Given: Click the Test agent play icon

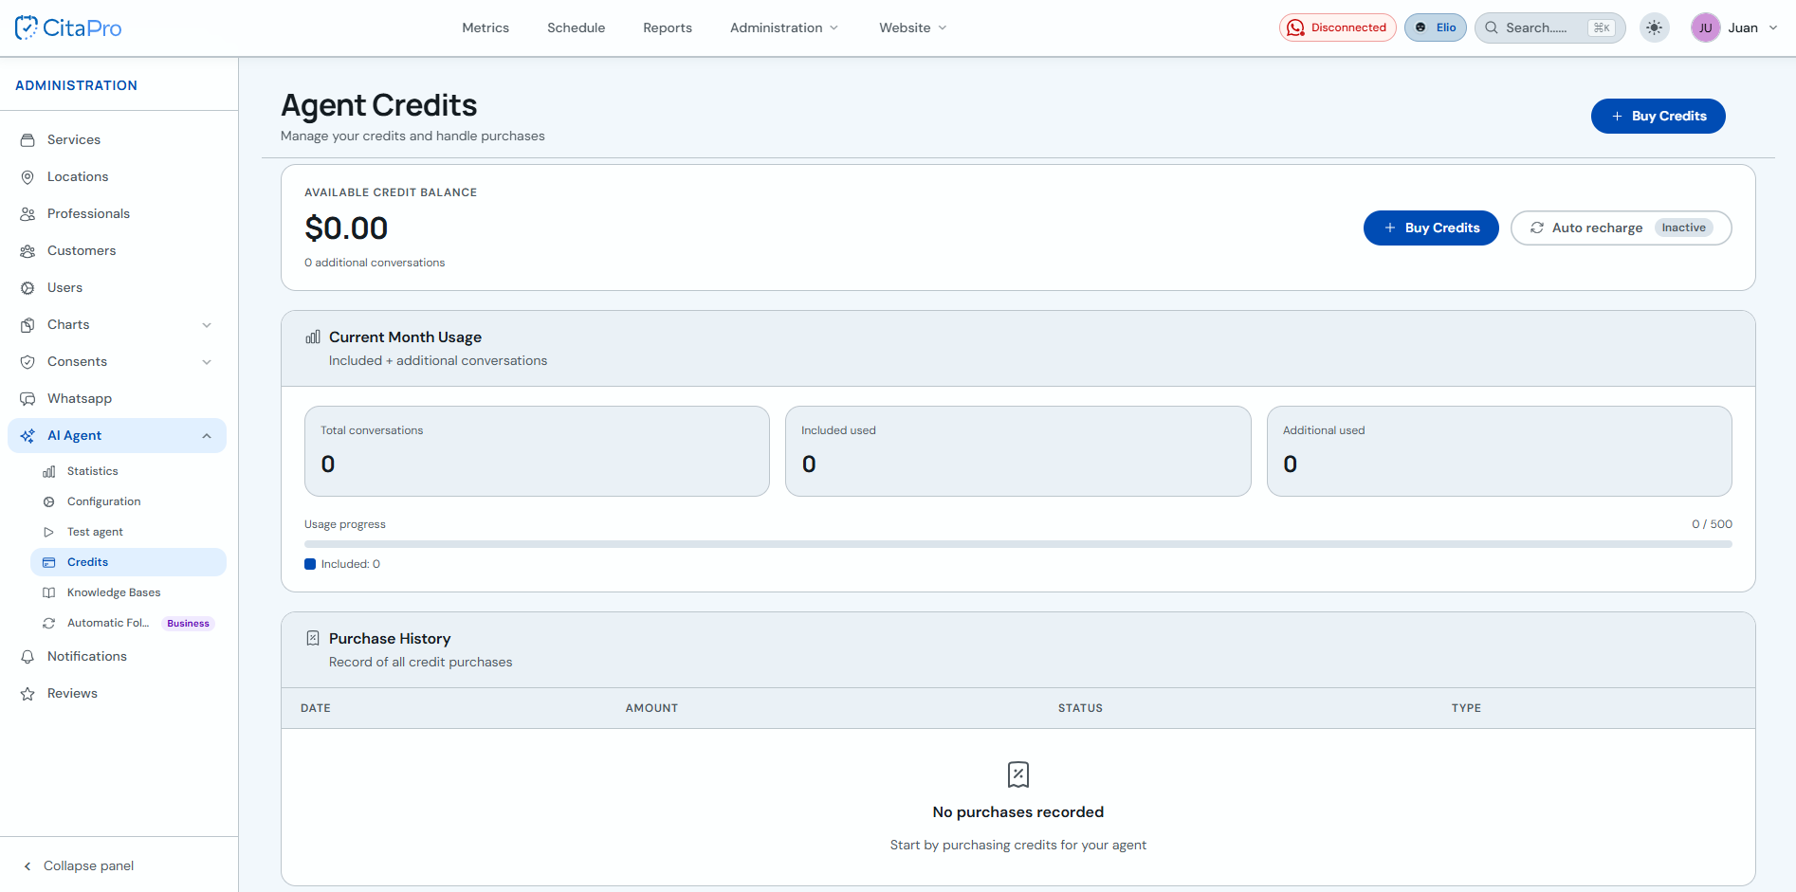Looking at the screenshot, I should coord(49,532).
